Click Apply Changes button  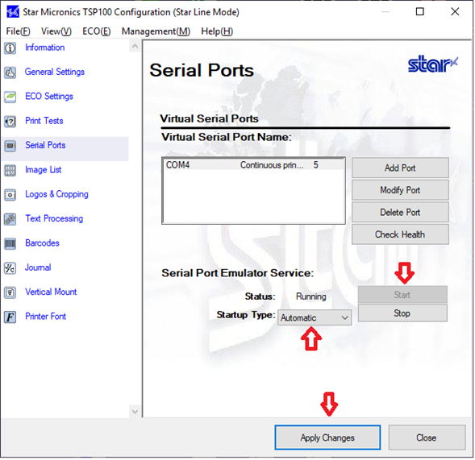[x=327, y=437]
